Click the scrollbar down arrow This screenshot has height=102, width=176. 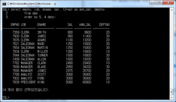pyautogui.click(x=172, y=97)
